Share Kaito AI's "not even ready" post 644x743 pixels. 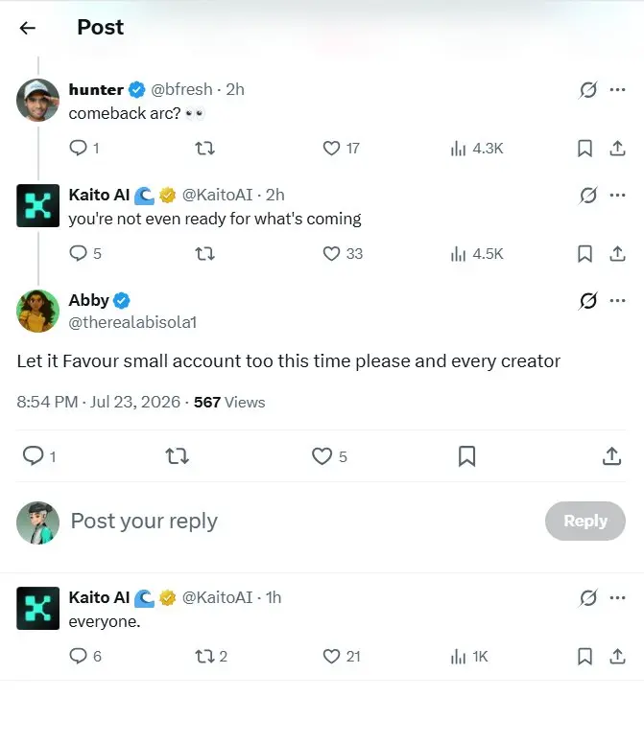617,254
